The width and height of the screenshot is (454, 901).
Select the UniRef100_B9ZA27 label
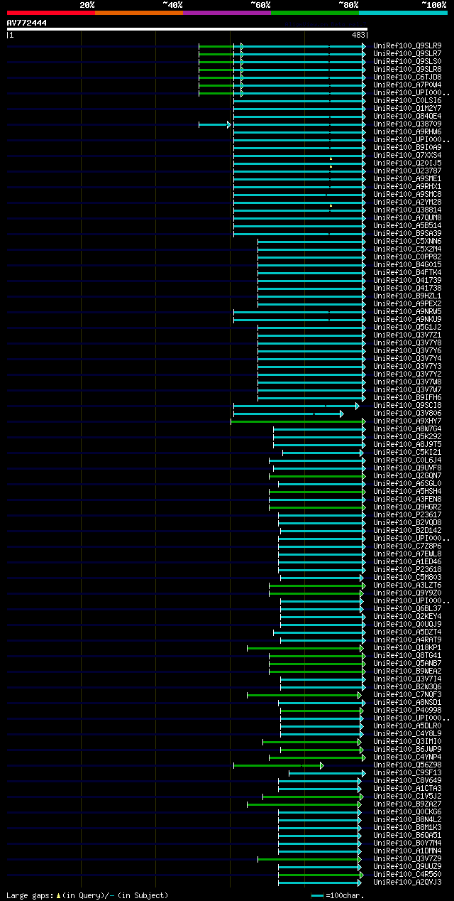407,804
